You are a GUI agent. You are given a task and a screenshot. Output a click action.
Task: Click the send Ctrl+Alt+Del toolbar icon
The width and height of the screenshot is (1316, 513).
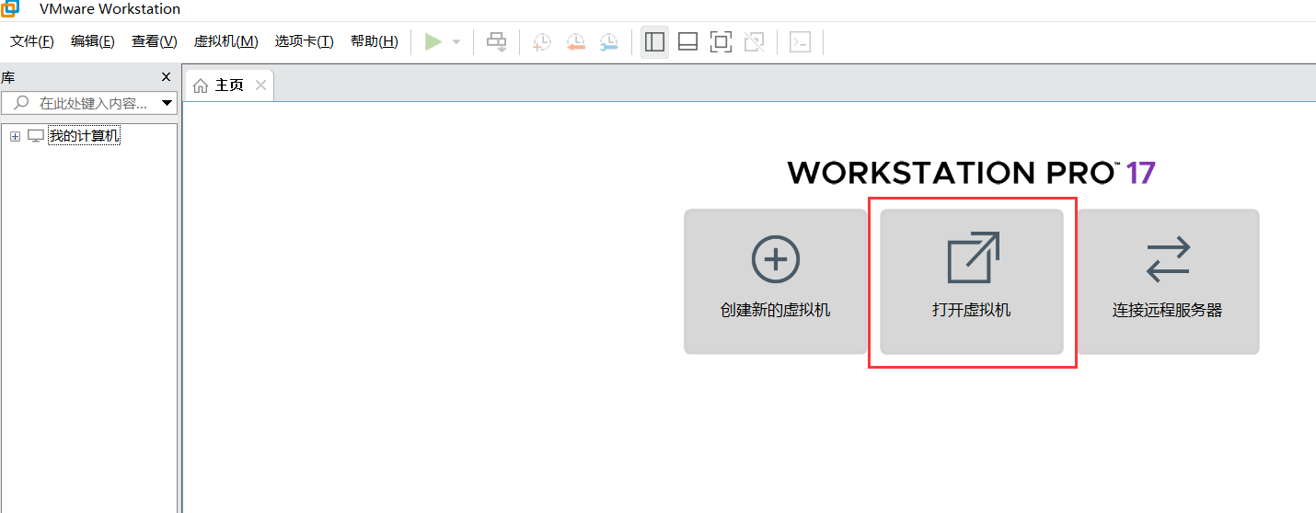point(497,42)
